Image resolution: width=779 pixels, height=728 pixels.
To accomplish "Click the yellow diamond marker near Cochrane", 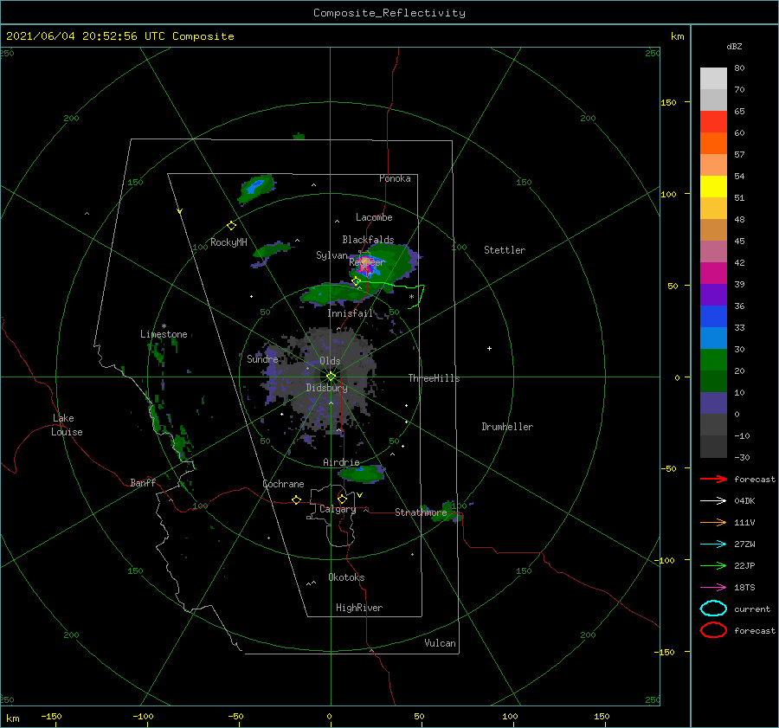I will pyautogui.click(x=297, y=500).
